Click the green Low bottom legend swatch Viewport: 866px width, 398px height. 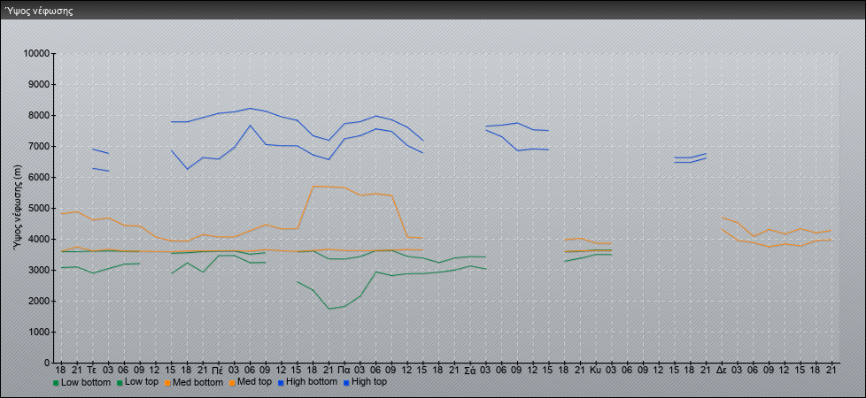[56, 383]
